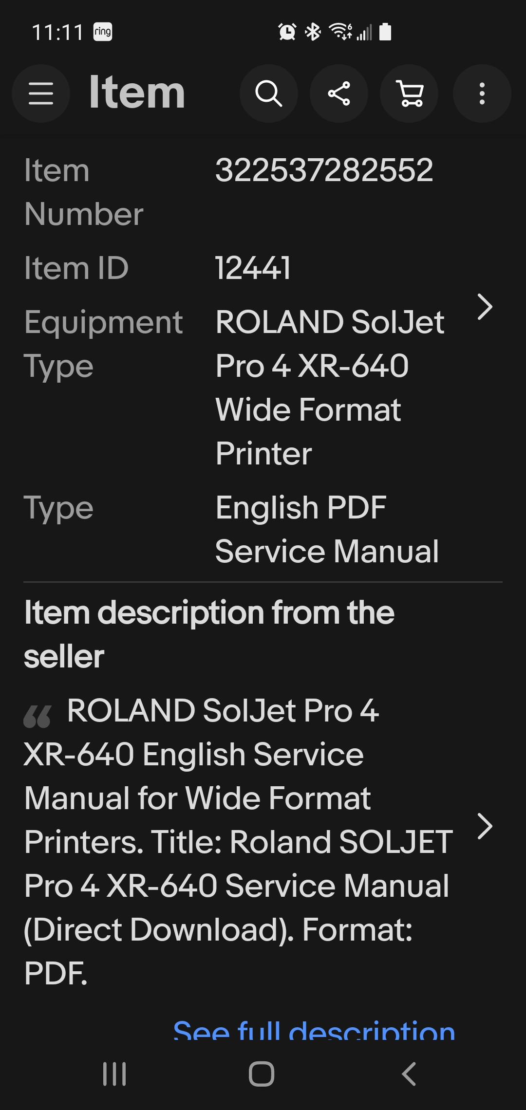Tap the Item page title
This screenshot has width=526, height=1110.
(137, 92)
